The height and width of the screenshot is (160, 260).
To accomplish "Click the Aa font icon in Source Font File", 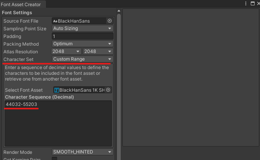I will pos(55,21).
